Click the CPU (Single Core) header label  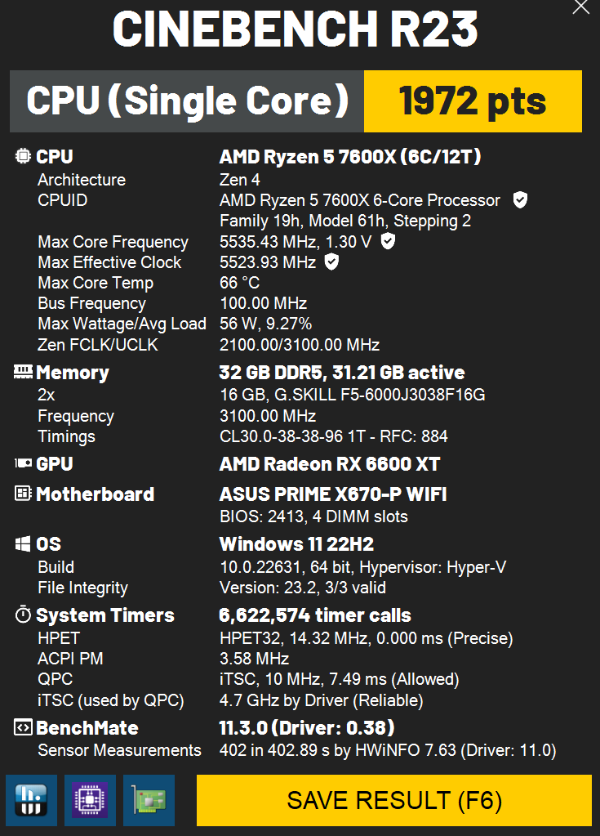click(187, 101)
